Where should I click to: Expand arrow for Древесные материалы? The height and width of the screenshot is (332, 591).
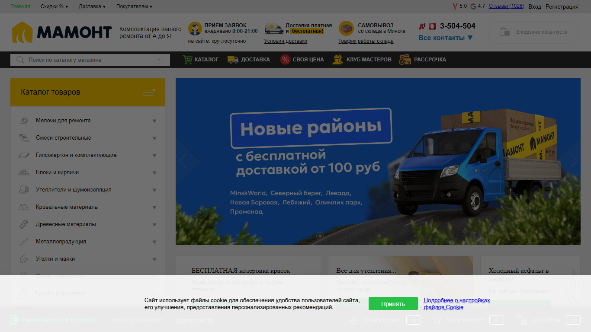point(154,225)
